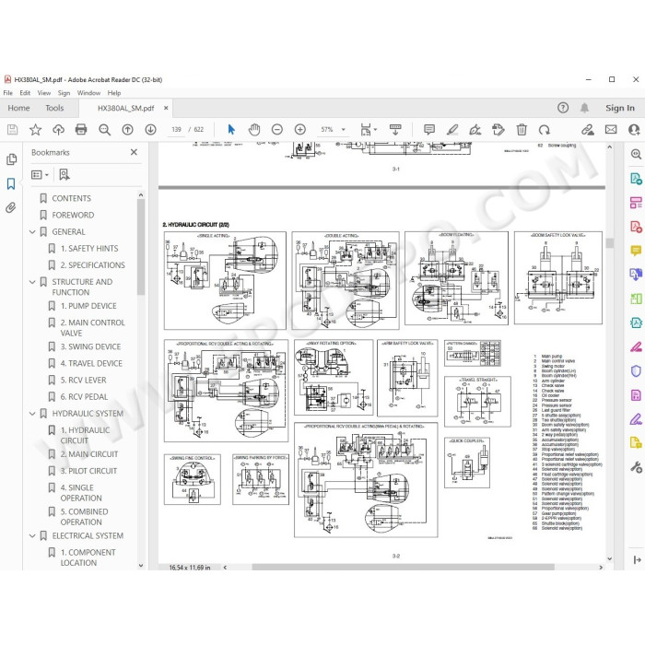Add file to starred bookmarks
This screenshot has height=645, width=645.
(35, 130)
